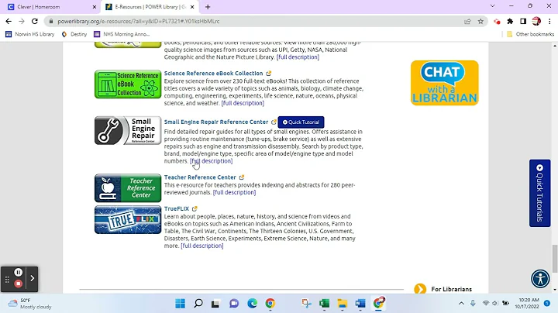This screenshot has height=313, width=558.
Task: Open the Chrome profile avatar
Action: pyautogui.click(x=536, y=22)
